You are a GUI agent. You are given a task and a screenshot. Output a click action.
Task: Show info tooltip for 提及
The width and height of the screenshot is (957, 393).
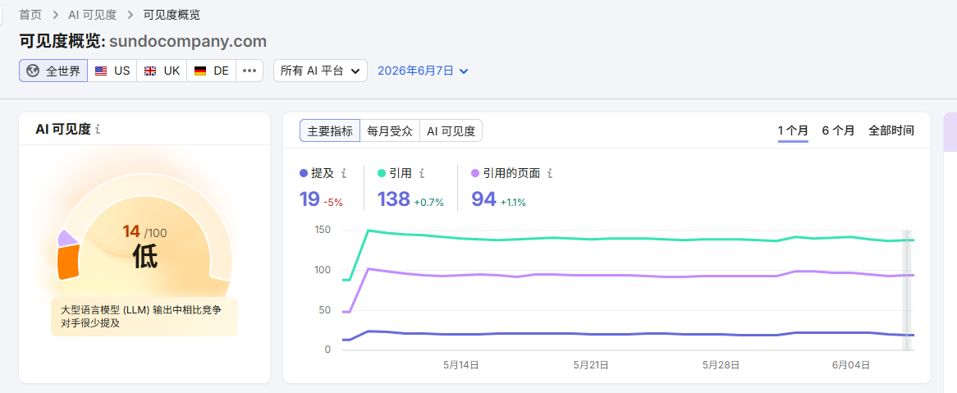[344, 173]
